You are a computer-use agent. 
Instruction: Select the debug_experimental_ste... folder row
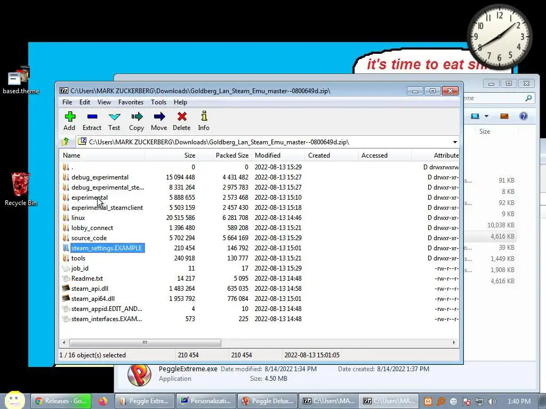[260, 187]
